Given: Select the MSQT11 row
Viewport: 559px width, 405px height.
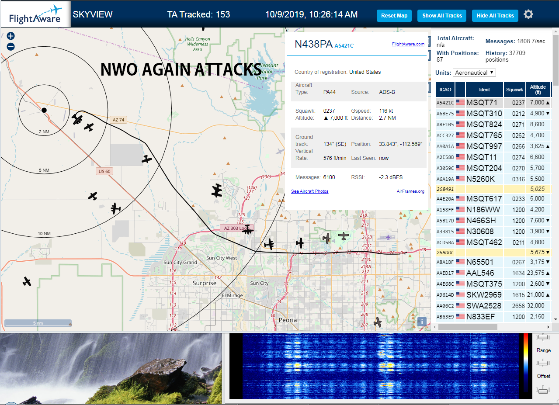Looking at the screenshot, I should point(493,157).
